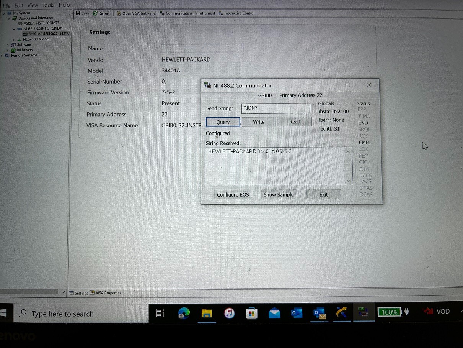463x348 pixels.
Task: Expand the Remote Systems tree node
Action: tap(2, 56)
